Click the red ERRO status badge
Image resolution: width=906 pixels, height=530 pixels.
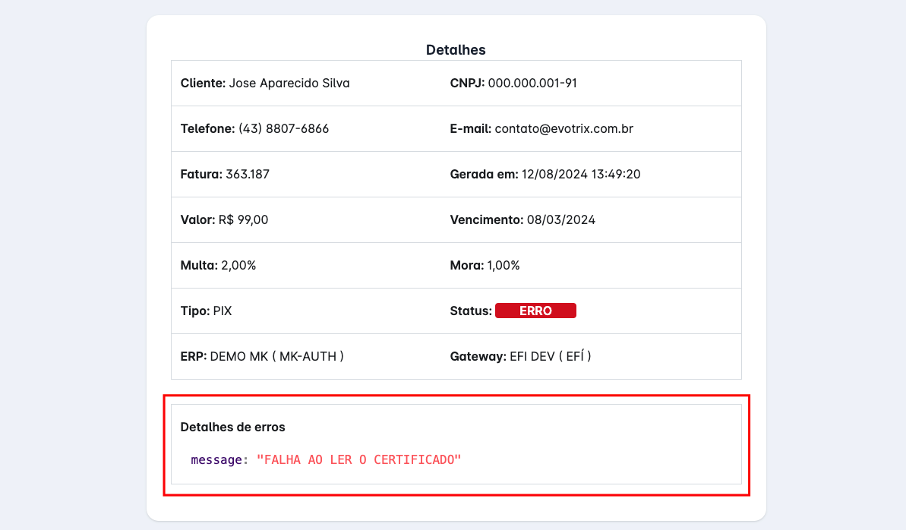pyautogui.click(x=535, y=311)
